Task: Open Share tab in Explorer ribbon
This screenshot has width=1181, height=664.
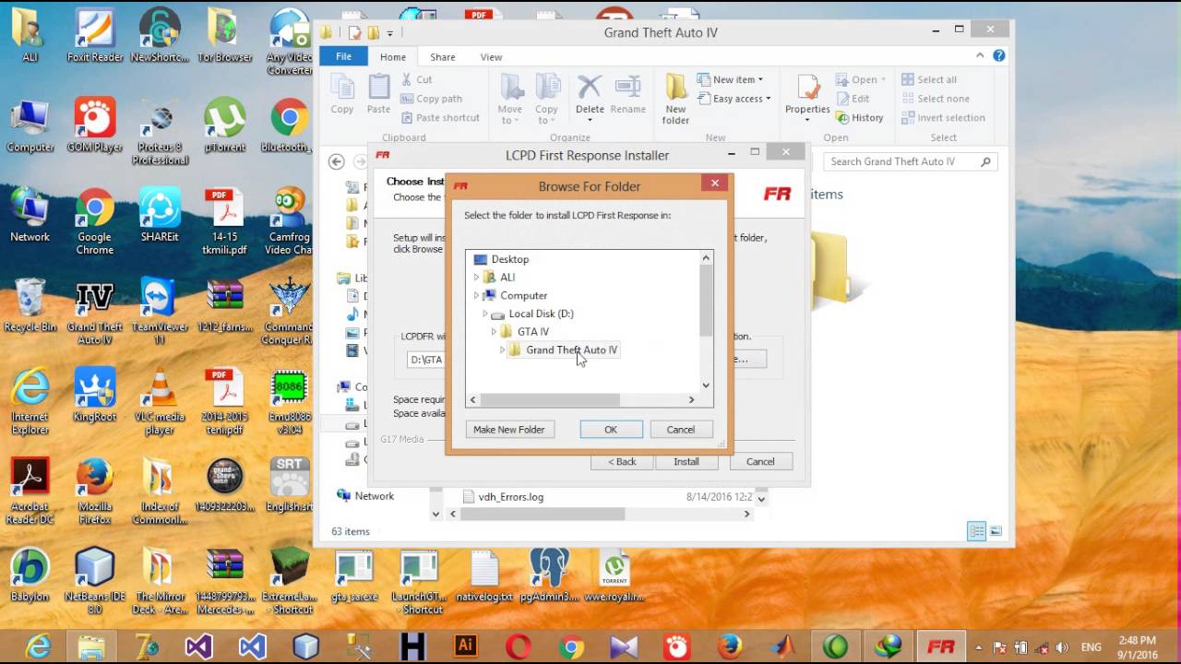Action: tap(443, 57)
